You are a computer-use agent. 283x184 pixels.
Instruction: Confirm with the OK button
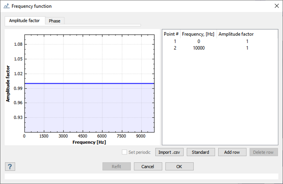[179, 166]
